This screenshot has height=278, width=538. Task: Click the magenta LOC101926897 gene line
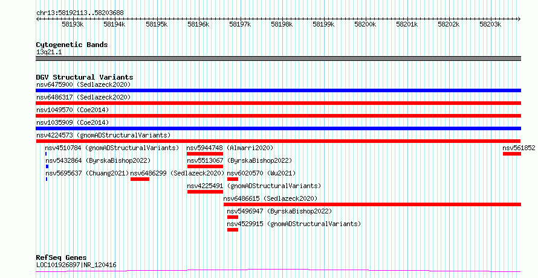click(278, 271)
